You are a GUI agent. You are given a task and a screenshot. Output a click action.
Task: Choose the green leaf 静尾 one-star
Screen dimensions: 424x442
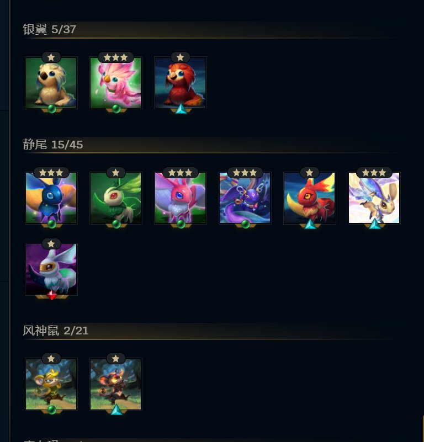(116, 198)
